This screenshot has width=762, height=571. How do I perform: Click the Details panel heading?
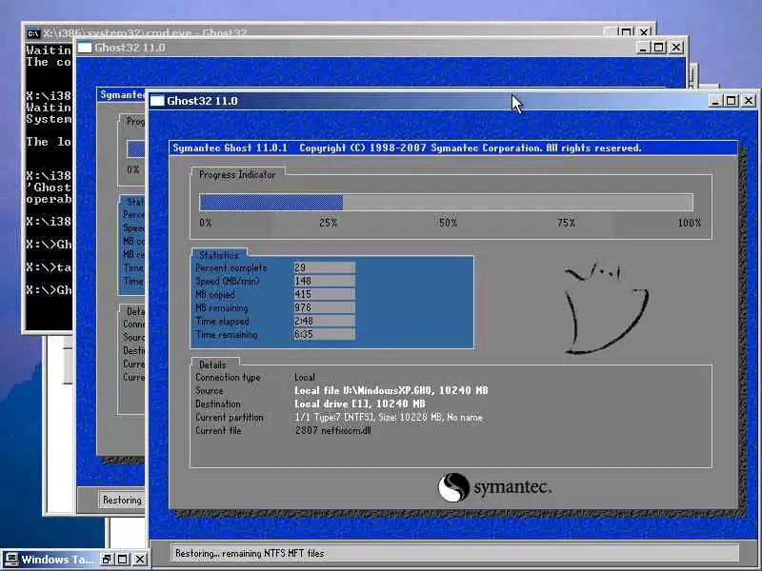[x=212, y=364]
